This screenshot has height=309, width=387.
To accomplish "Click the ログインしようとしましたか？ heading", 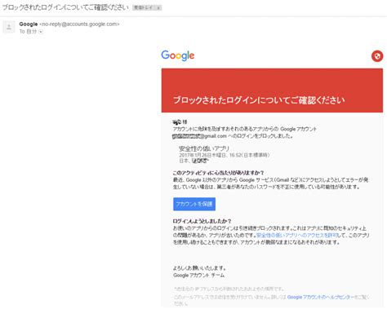I will [202, 221].
